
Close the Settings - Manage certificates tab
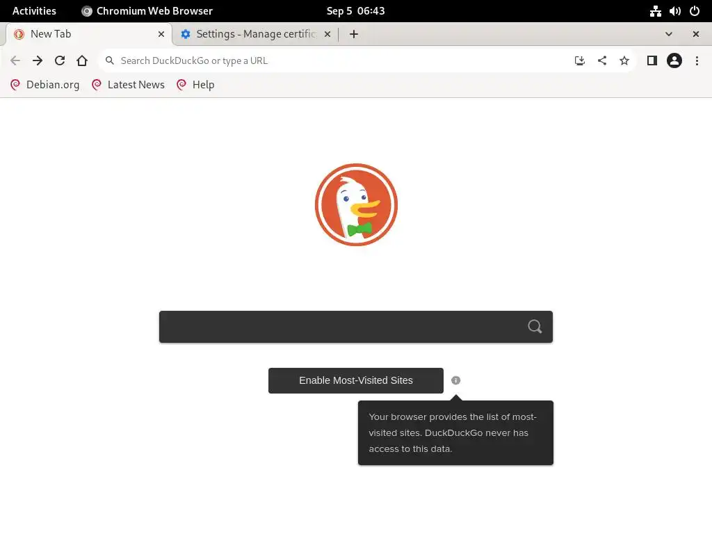click(x=327, y=34)
